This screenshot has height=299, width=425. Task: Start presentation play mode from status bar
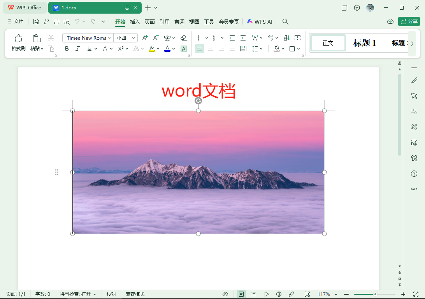(x=266, y=294)
